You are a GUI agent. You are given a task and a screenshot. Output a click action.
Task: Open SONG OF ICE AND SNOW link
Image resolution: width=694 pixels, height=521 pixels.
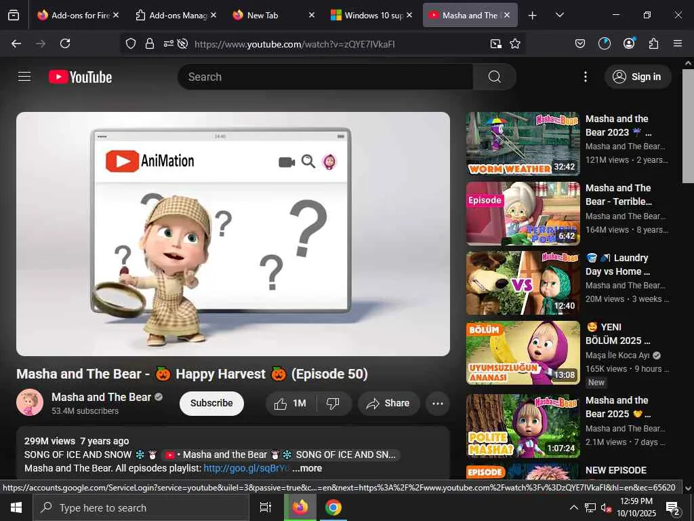coord(281,455)
